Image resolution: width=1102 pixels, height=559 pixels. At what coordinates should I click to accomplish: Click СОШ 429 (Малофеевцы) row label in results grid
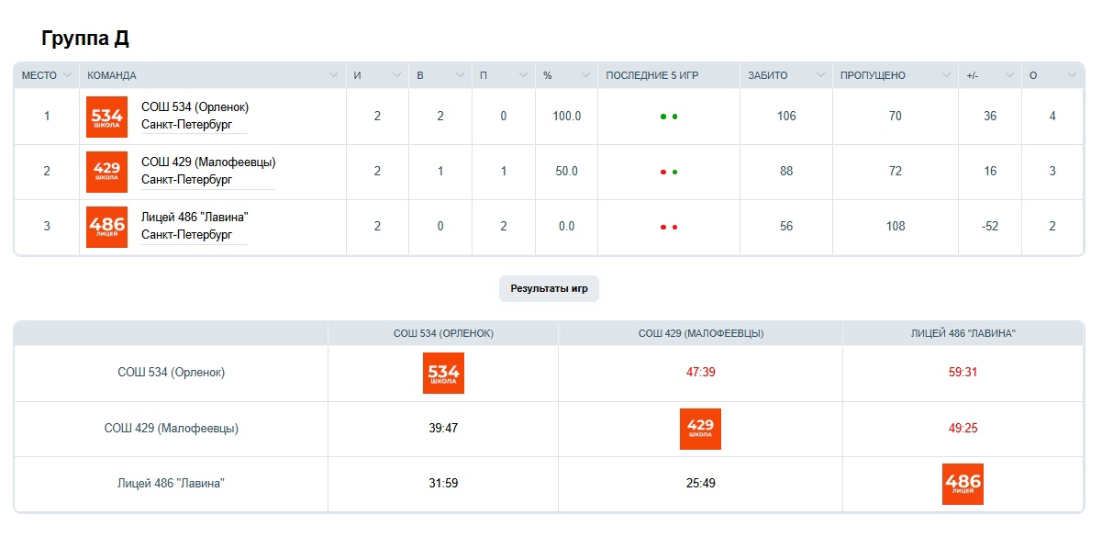pos(172,428)
